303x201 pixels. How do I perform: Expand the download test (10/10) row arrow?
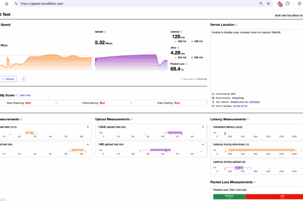[88, 127]
